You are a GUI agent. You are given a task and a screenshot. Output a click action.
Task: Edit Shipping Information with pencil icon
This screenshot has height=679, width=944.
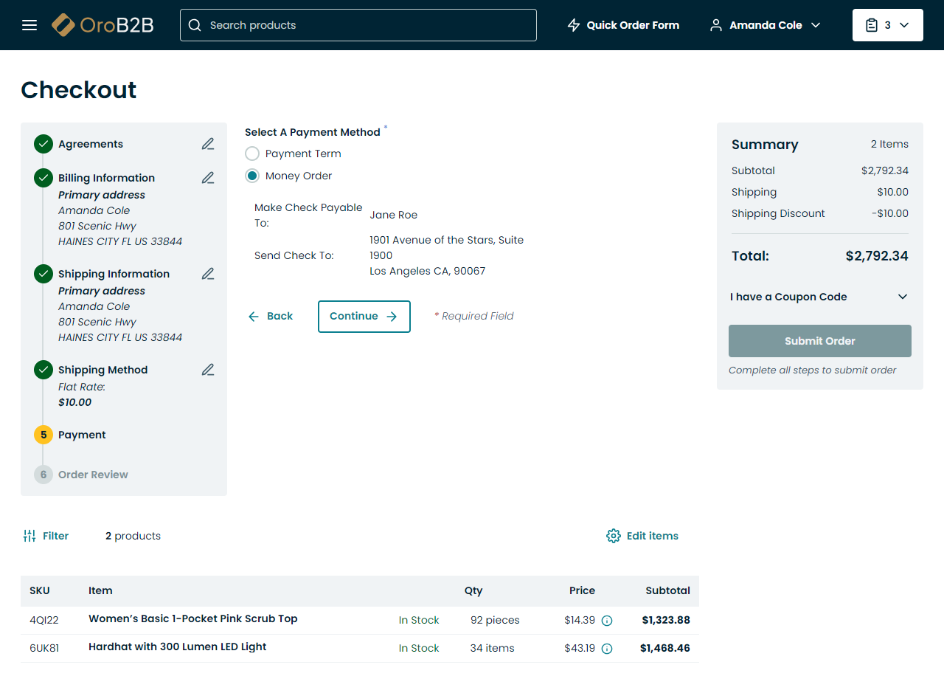coord(208,274)
